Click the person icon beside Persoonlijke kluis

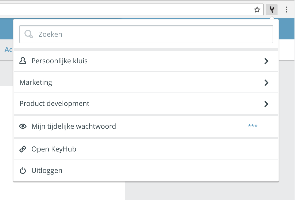pyautogui.click(x=23, y=61)
